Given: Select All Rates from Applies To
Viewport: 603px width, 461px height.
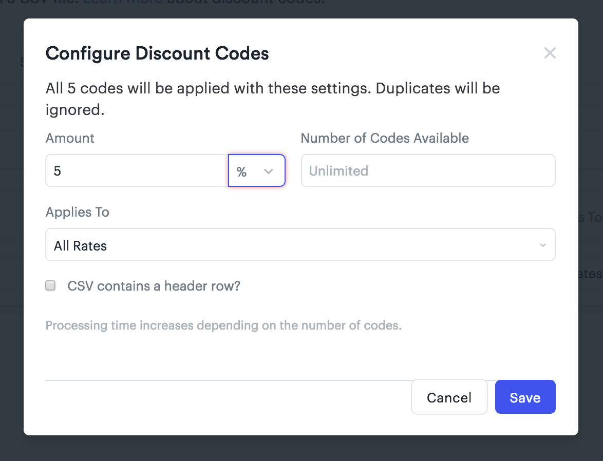Looking at the screenshot, I should (x=300, y=245).
